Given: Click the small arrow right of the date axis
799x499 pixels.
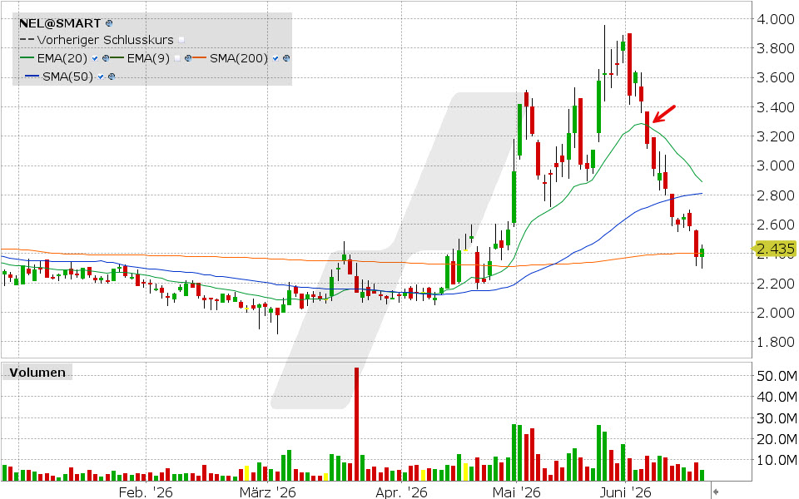Looking at the screenshot, I should point(716,492).
